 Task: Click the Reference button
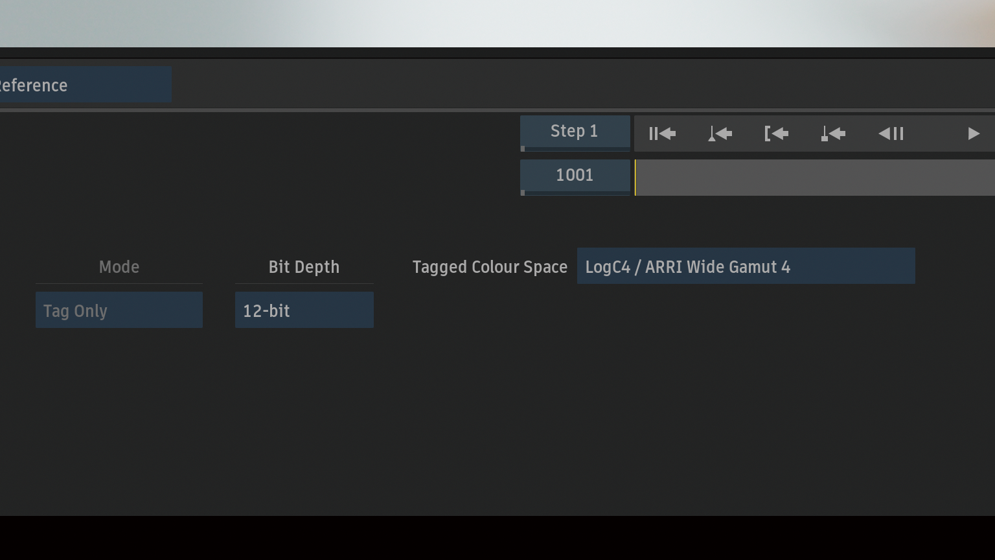(x=84, y=85)
